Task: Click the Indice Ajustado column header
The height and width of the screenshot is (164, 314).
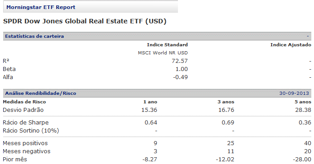Action: (x=291, y=45)
